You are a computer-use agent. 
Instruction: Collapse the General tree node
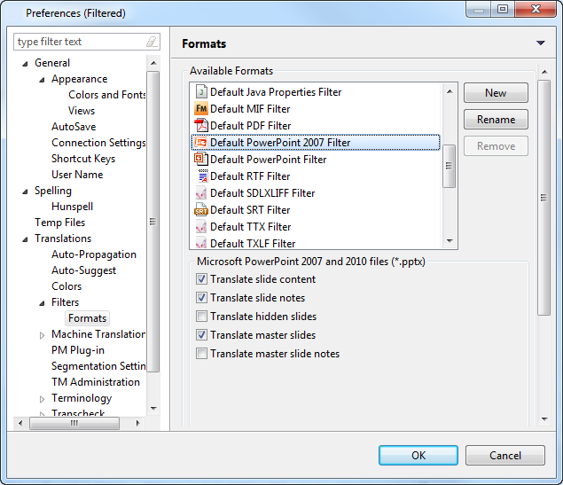[x=25, y=64]
